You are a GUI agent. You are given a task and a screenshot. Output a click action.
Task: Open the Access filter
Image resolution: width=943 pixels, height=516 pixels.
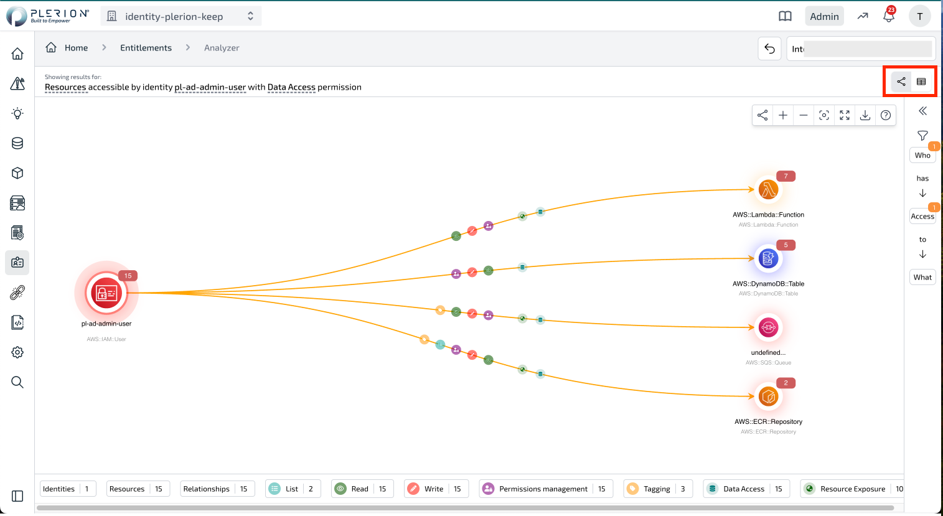(x=922, y=217)
